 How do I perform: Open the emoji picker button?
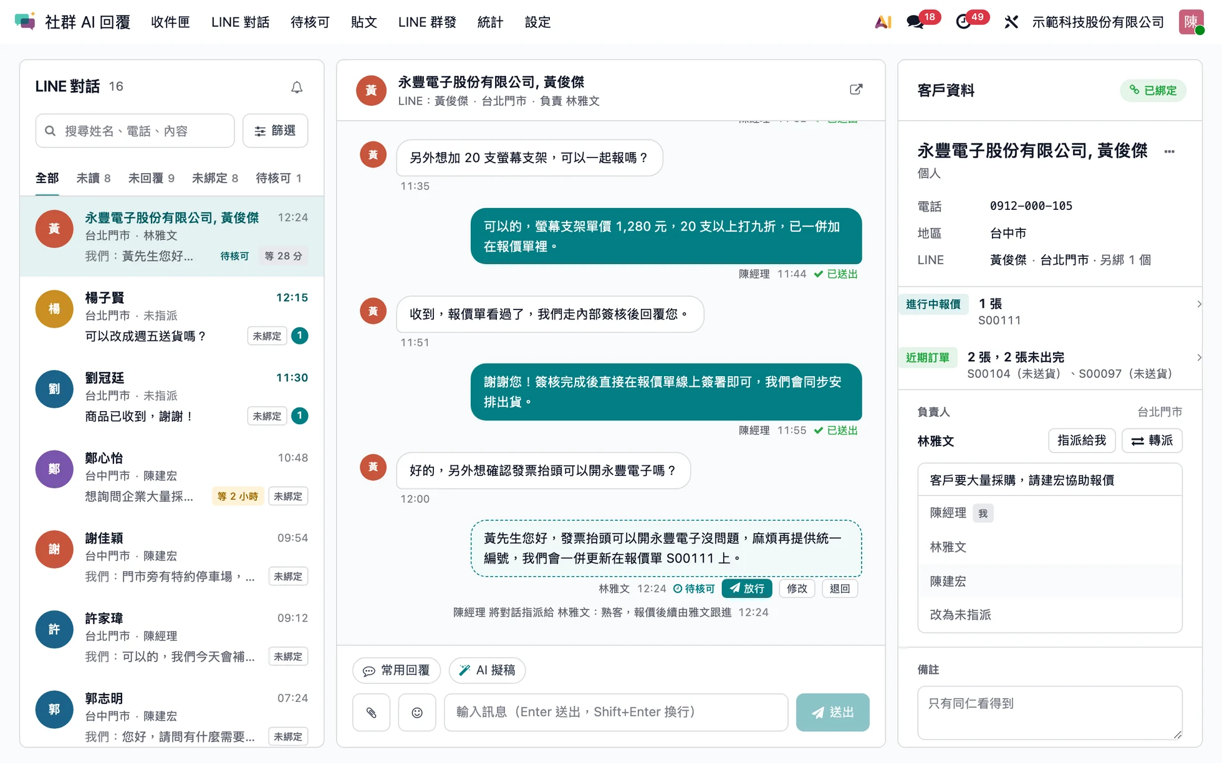click(x=417, y=712)
